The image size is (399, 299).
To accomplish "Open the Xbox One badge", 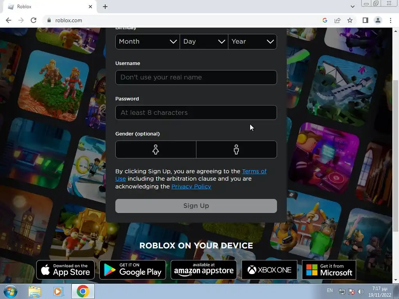I will [x=269, y=270].
